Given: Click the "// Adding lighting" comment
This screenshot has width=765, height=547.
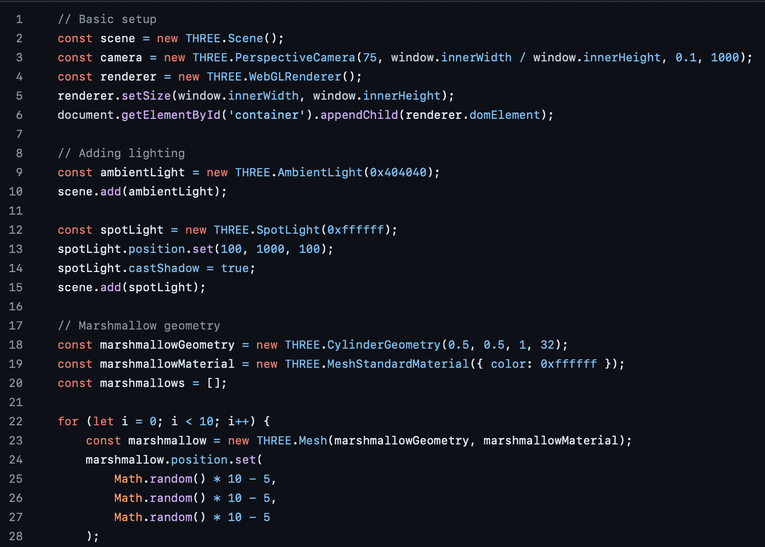Looking at the screenshot, I should pos(121,154).
